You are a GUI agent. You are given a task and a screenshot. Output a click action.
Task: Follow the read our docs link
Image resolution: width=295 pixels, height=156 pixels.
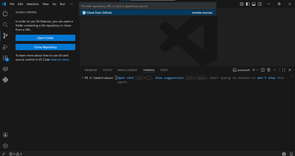[x=59, y=60]
